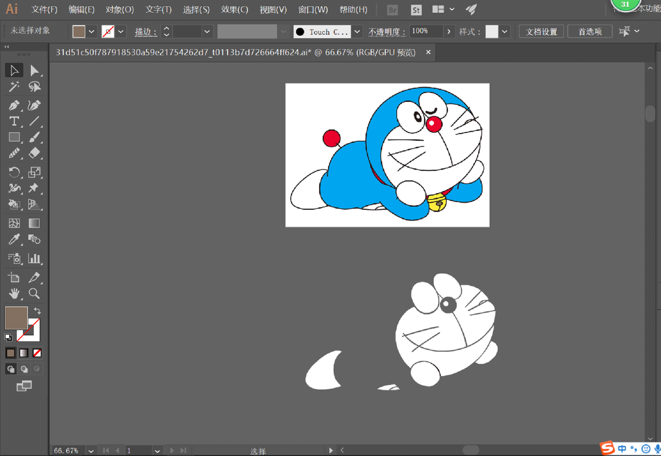The image size is (661, 456).
Task: Open the 文字(T) menu
Action: click(x=158, y=10)
